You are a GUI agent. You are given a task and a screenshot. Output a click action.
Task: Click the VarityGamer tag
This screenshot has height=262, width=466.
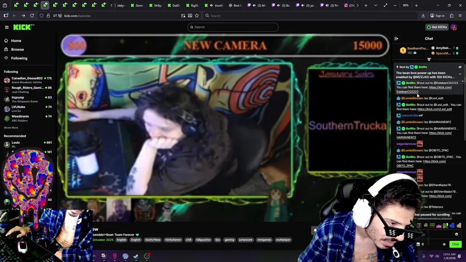coord(173,240)
